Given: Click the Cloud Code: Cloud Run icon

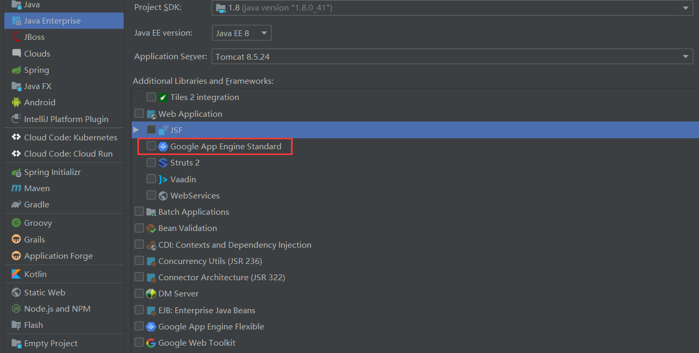Looking at the screenshot, I should [x=16, y=153].
